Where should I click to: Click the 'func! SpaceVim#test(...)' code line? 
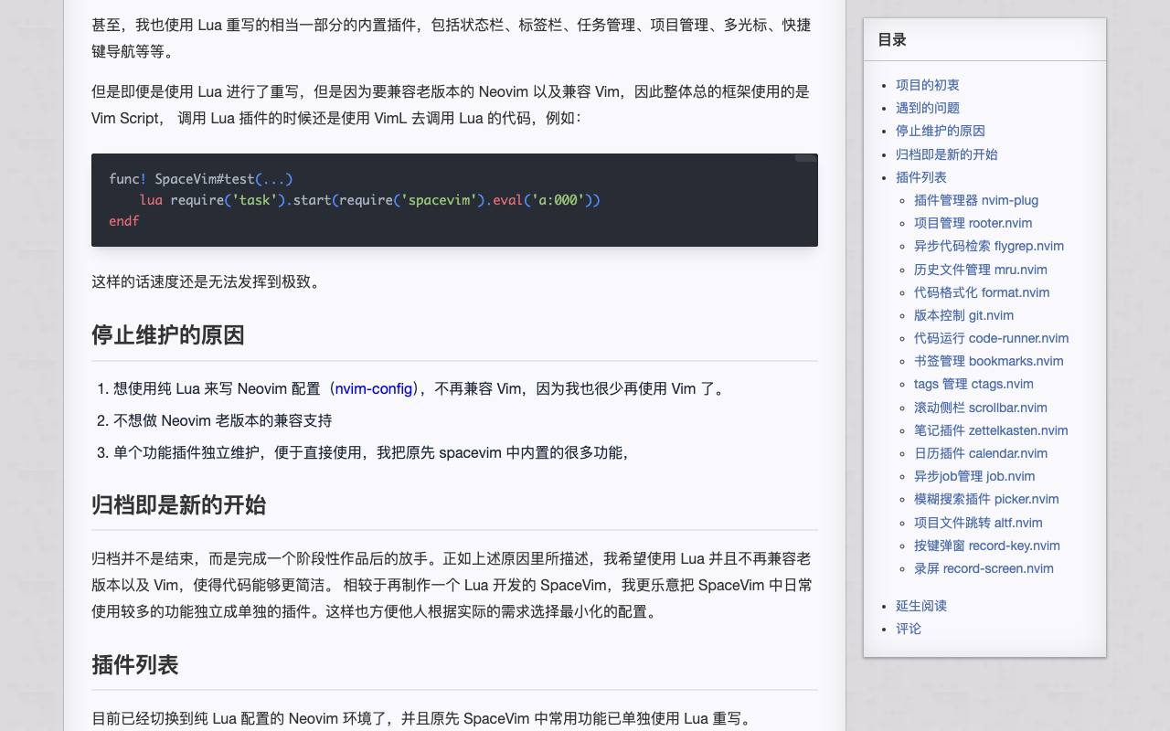click(x=201, y=179)
